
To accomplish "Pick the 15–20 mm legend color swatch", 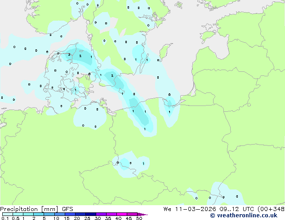I will [70, 214].
